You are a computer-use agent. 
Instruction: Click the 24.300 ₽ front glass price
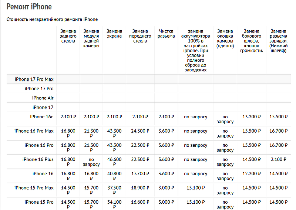140,131
